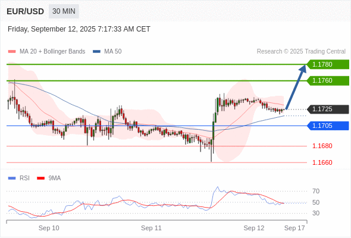Open the Research © 2025 Trading Central link

301,52
